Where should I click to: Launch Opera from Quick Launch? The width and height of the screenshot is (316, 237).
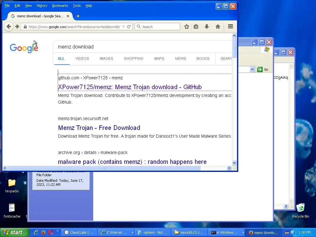[50, 232]
